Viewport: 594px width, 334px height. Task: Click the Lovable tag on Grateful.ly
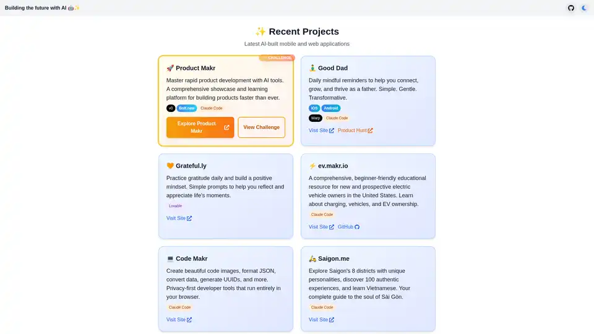click(175, 206)
